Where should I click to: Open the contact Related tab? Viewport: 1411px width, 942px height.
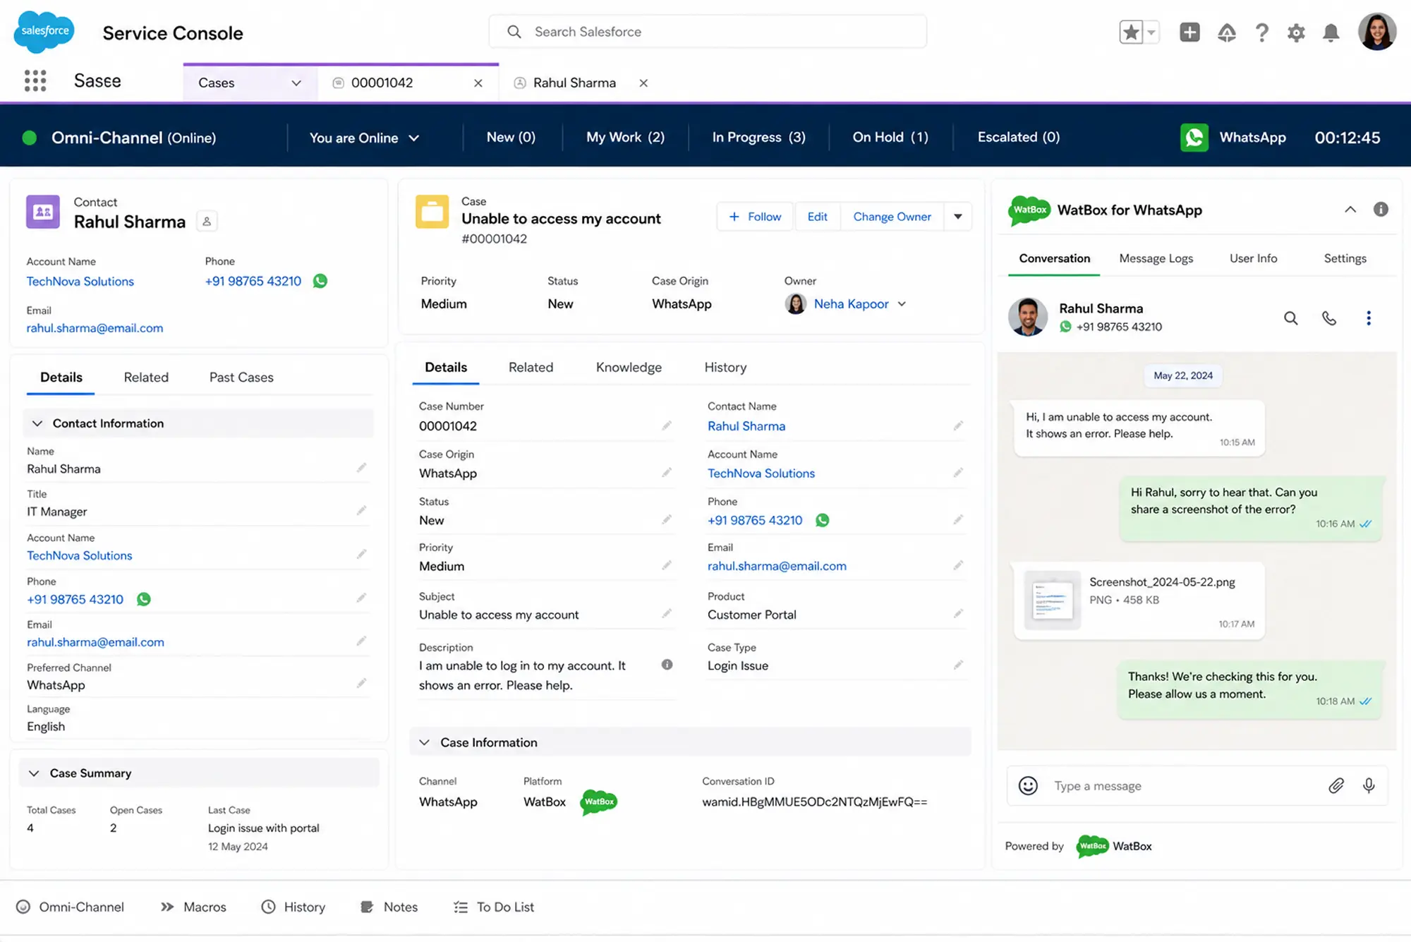click(146, 378)
